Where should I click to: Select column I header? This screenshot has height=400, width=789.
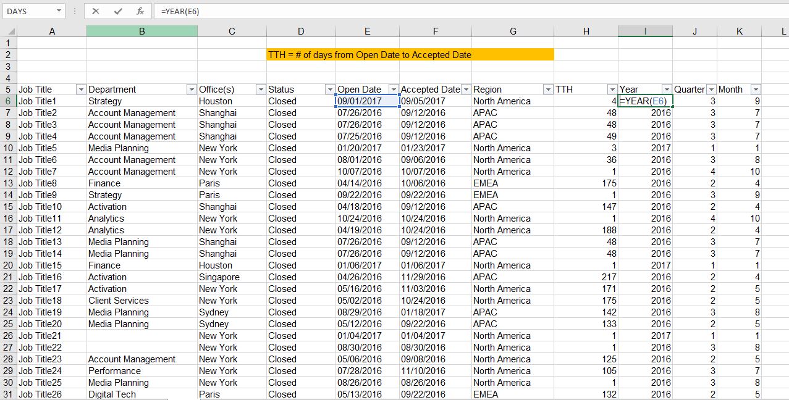(645, 31)
